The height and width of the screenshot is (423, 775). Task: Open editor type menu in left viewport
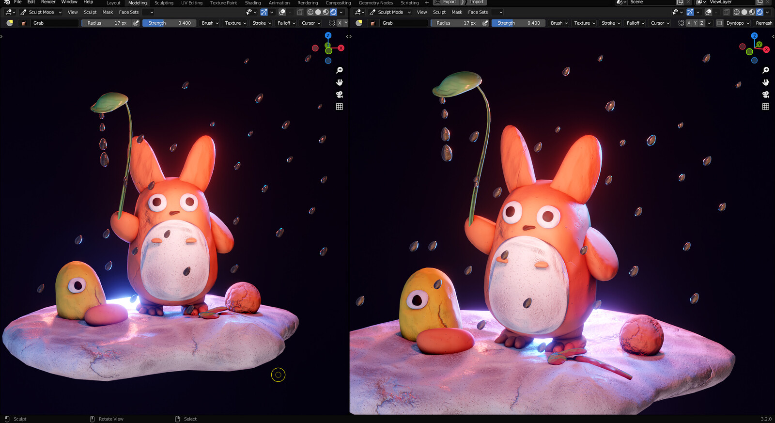click(9, 12)
